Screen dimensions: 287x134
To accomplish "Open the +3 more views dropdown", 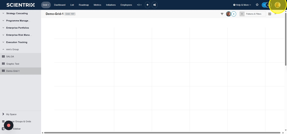I will coord(139,5).
